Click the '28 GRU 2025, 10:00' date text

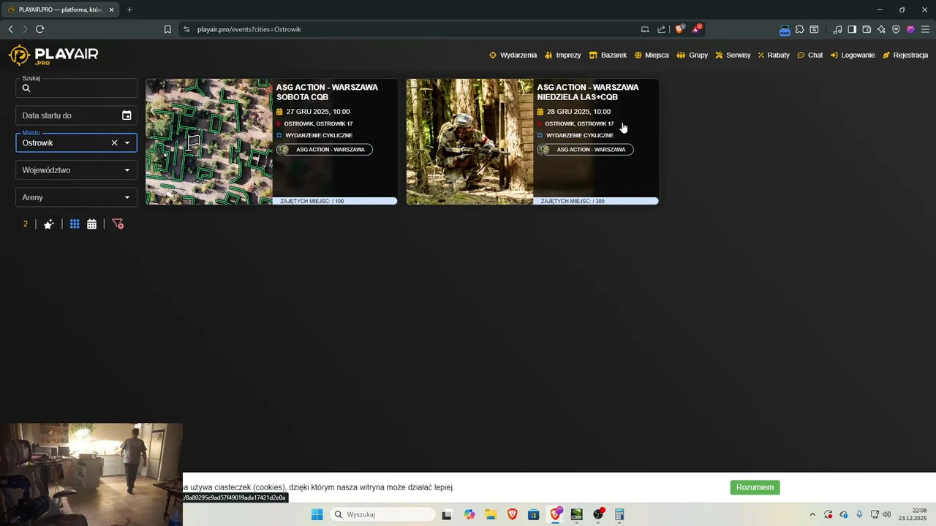pyautogui.click(x=578, y=112)
